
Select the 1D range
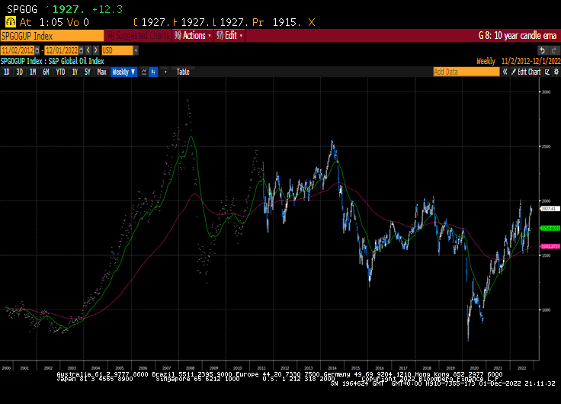pyautogui.click(x=6, y=72)
